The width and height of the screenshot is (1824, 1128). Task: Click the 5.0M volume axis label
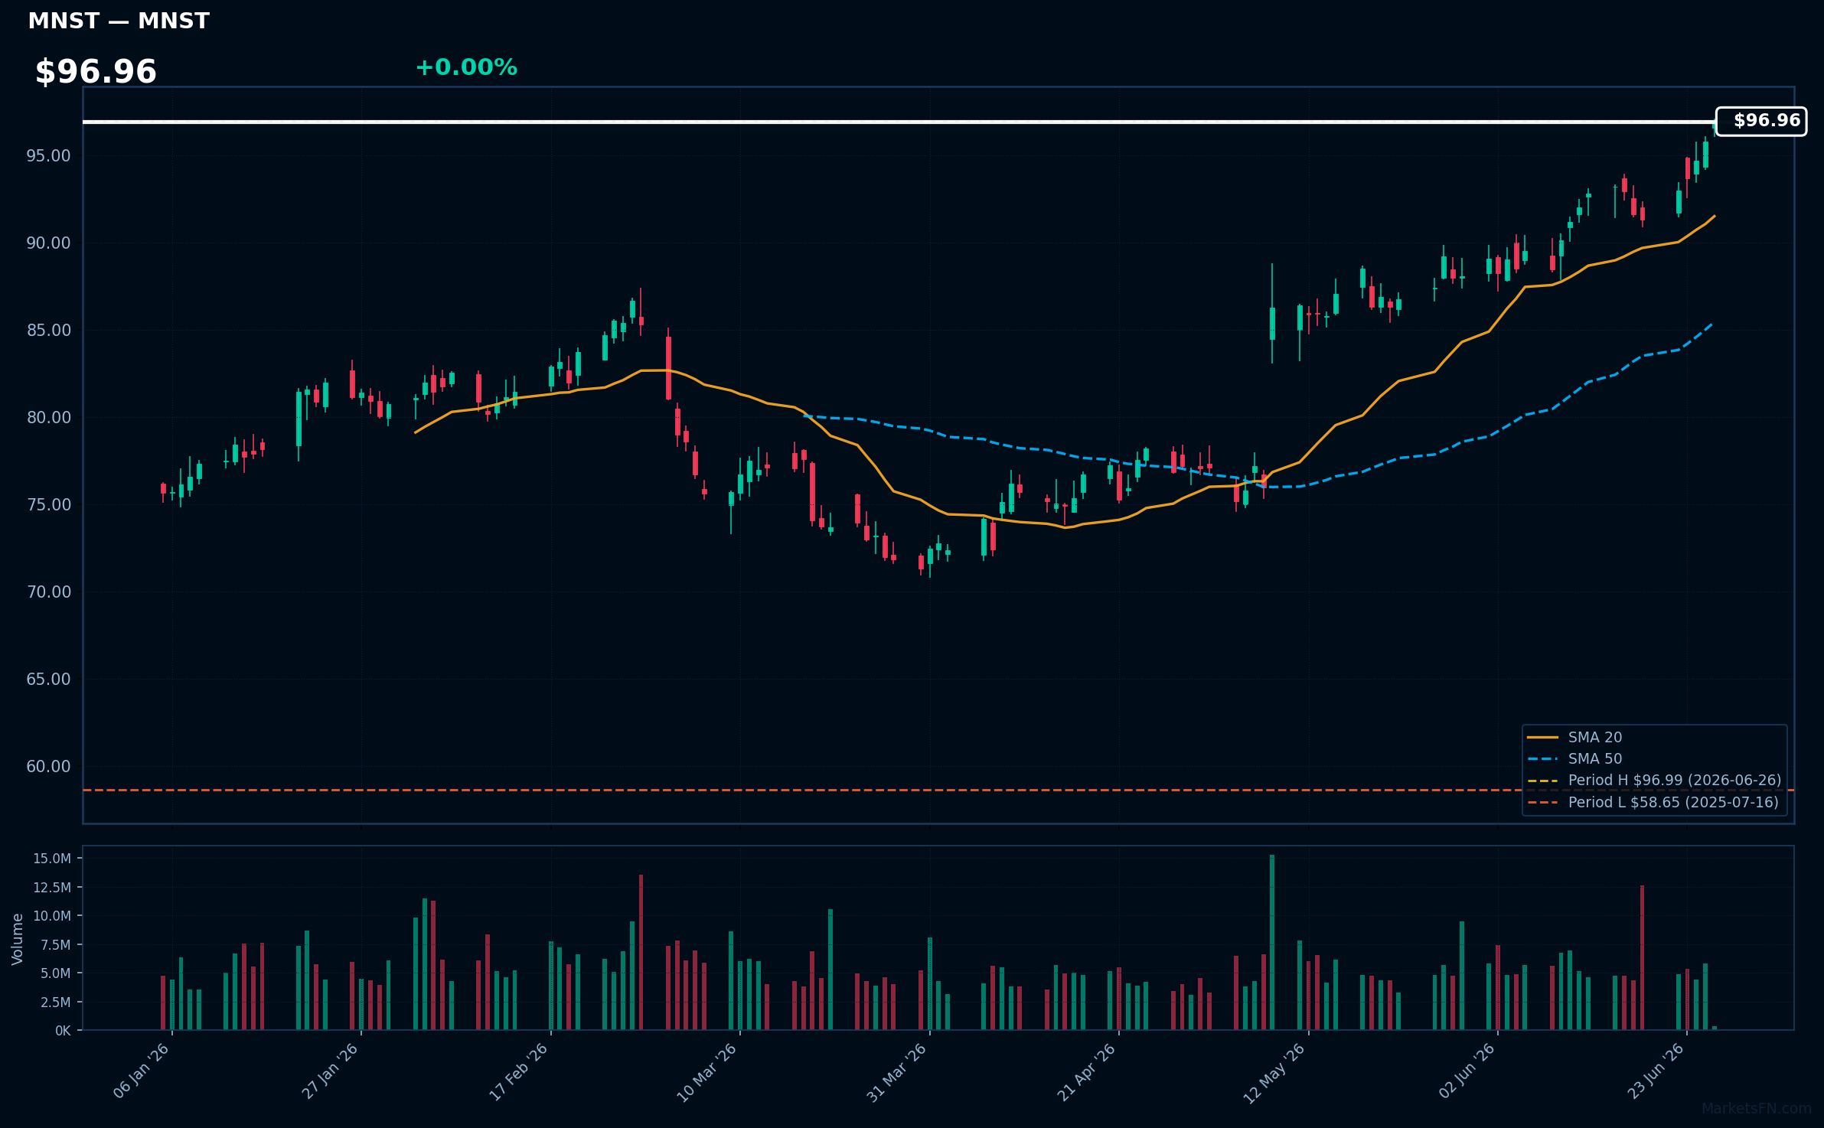pyautogui.click(x=56, y=973)
